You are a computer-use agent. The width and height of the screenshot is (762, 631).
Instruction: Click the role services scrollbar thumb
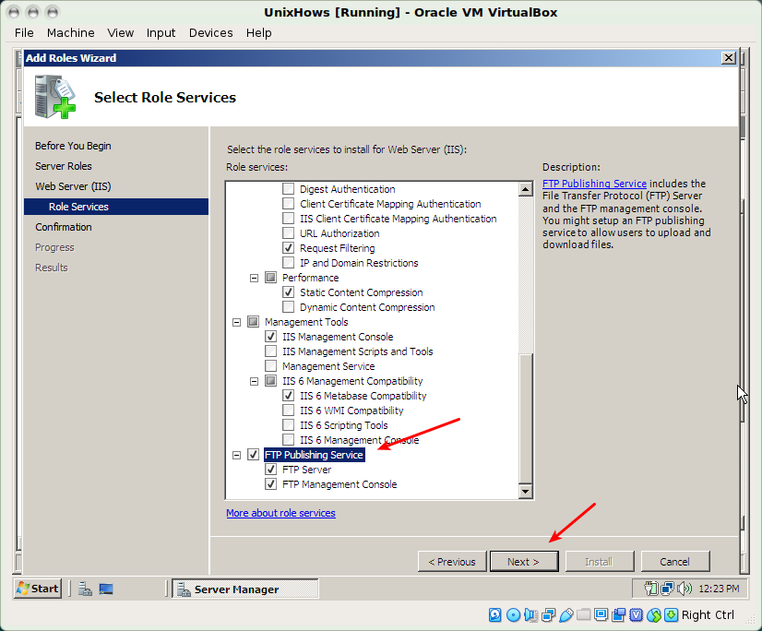525,418
